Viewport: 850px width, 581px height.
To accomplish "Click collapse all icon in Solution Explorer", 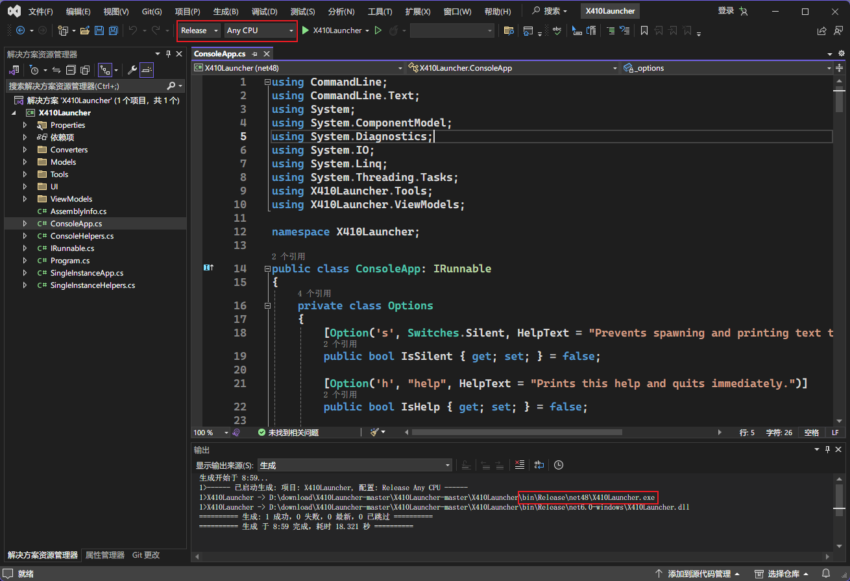I will point(71,70).
